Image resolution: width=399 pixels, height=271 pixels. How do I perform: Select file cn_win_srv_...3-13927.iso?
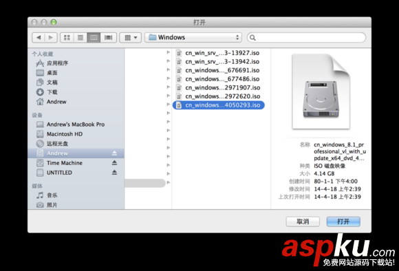(x=218, y=53)
